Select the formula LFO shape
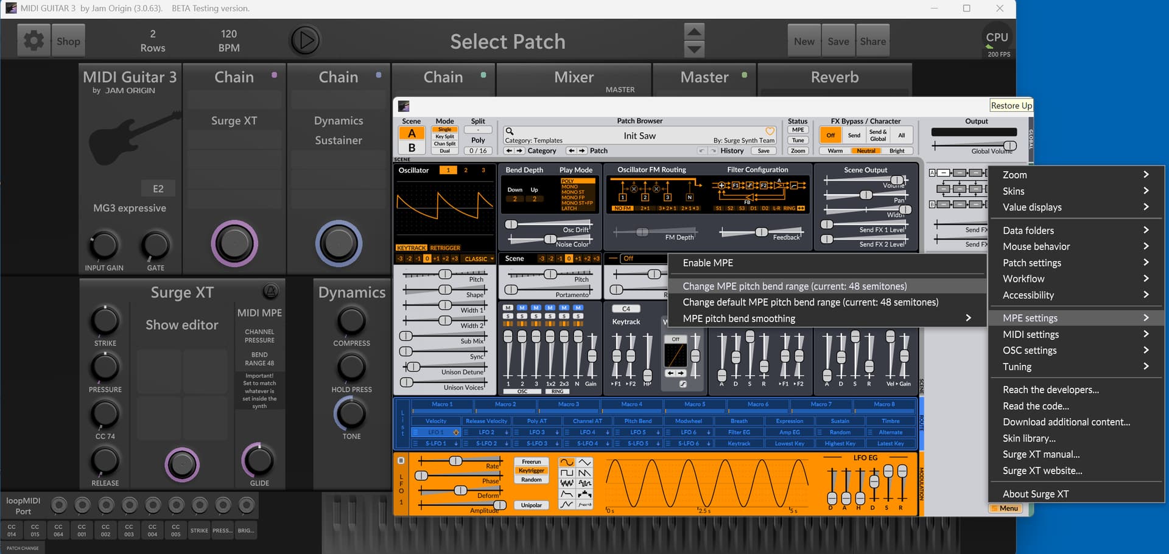This screenshot has height=554, width=1169. 584,504
